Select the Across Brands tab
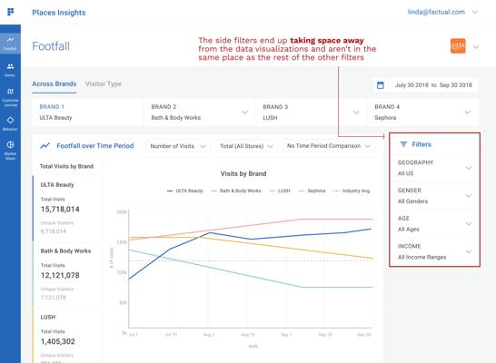Viewport: 496px width, 363px height. [x=55, y=83]
